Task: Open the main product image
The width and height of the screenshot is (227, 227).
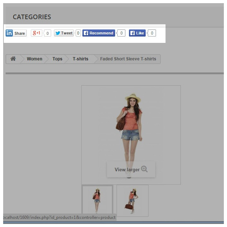Action: pyautogui.click(x=131, y=135)
